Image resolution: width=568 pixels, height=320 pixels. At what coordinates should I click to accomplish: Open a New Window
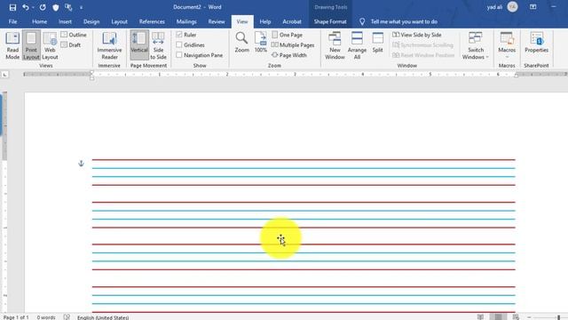[x=335, y=45]
